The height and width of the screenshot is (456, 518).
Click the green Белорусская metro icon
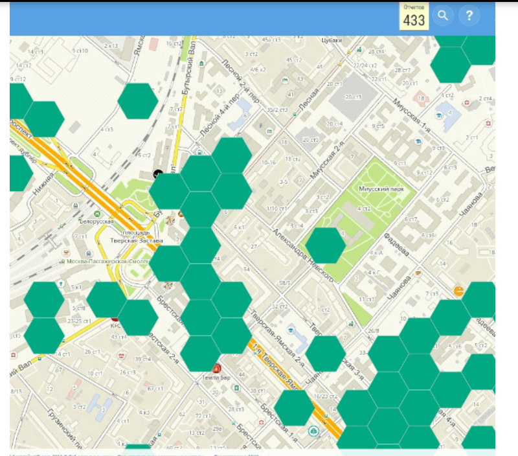pyautogui.click(x=96, y=214)
